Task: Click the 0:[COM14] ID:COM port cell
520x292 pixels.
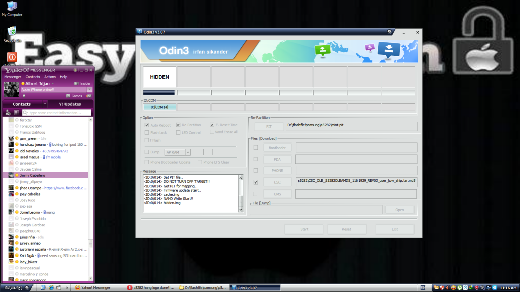Action: [x=159, y=107]
